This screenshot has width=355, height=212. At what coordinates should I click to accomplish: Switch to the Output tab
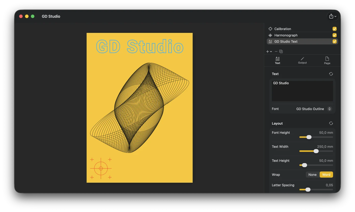[x=302, y=60]
